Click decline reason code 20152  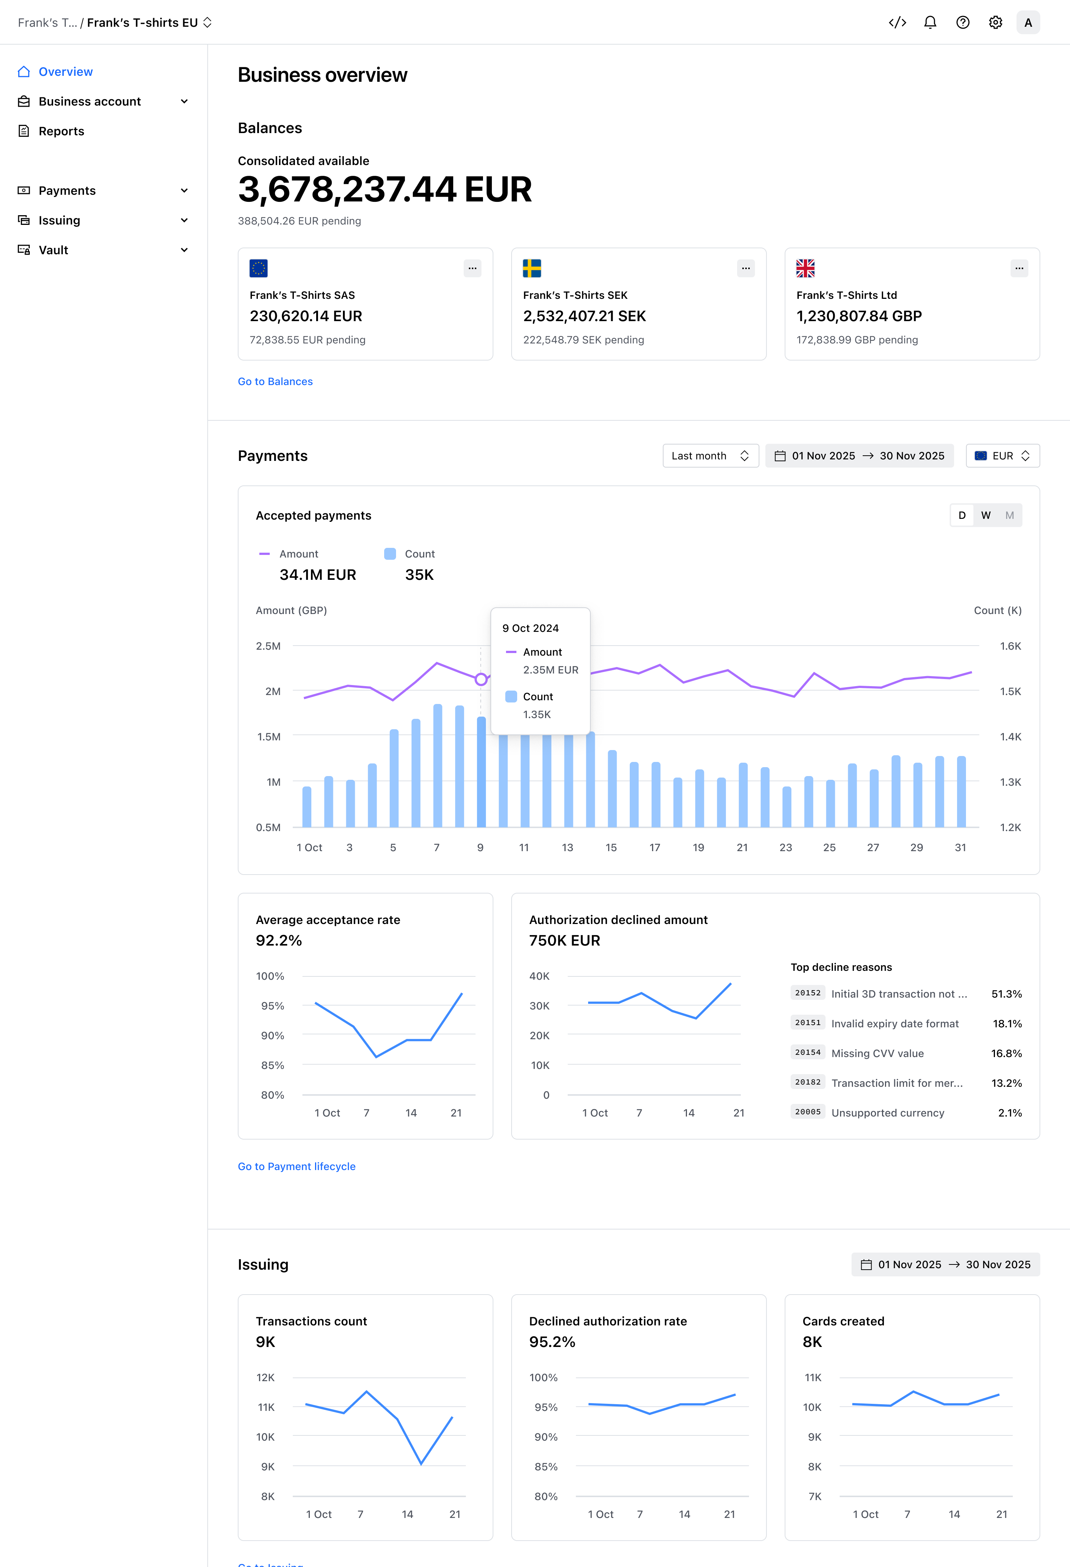(x=808, y=993)
